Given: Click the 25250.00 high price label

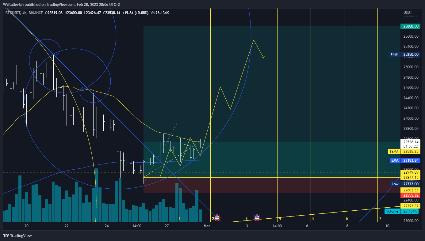Looking at the screenshot, I should pyautogui.click(x=411, y=54).
